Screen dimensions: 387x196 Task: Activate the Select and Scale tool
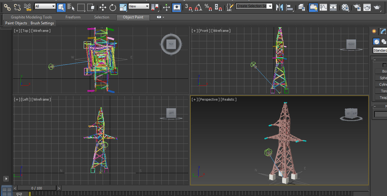123,7
